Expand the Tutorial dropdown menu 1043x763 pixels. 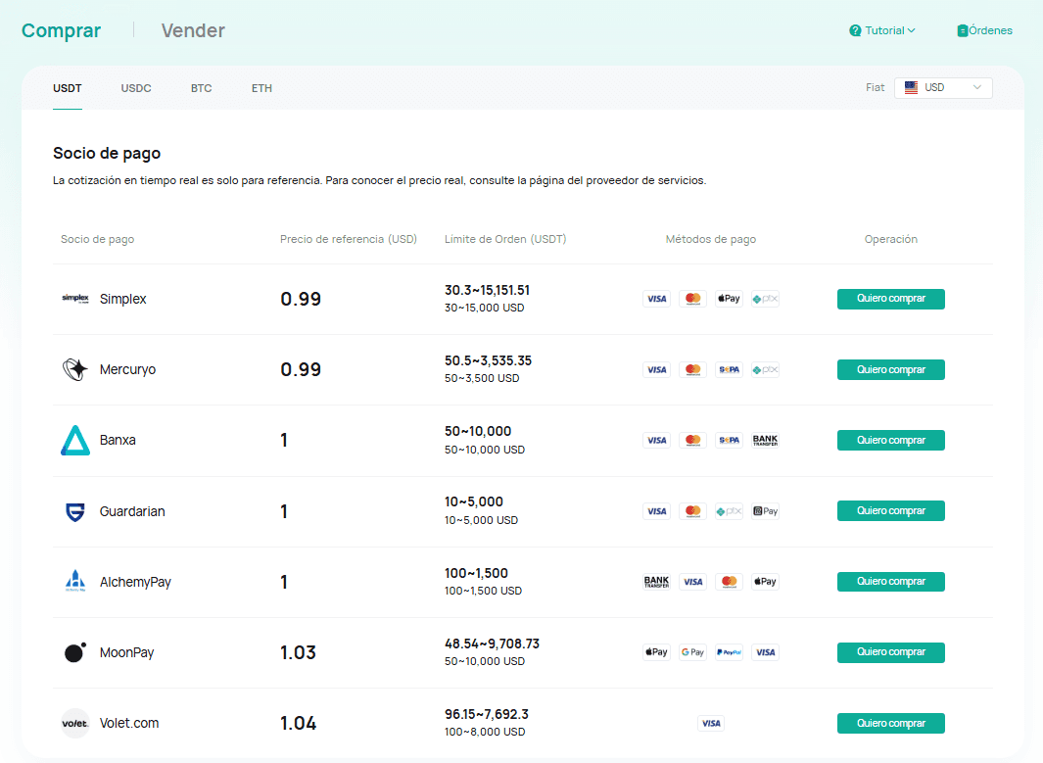pyautogui.click(x=882, y=30)
